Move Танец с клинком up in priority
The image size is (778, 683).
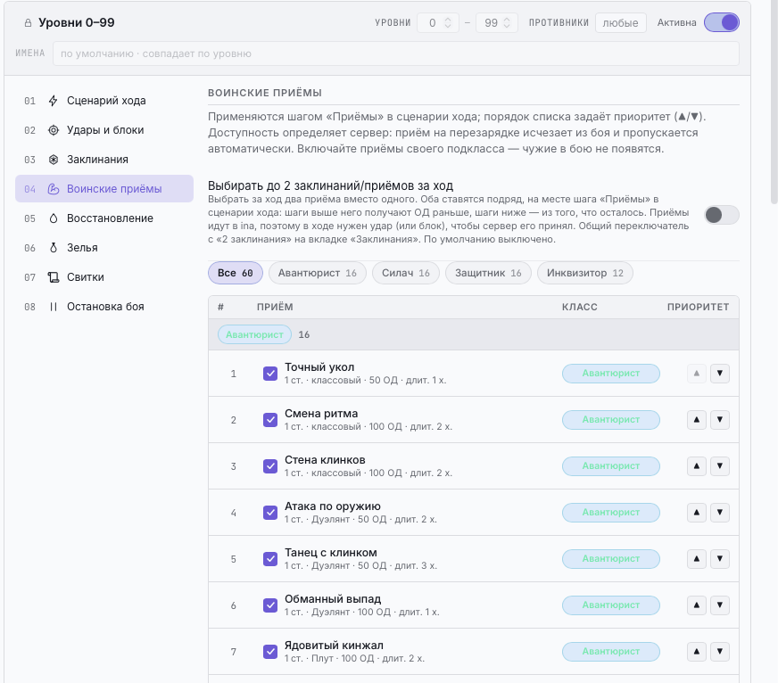coord(697,558)
